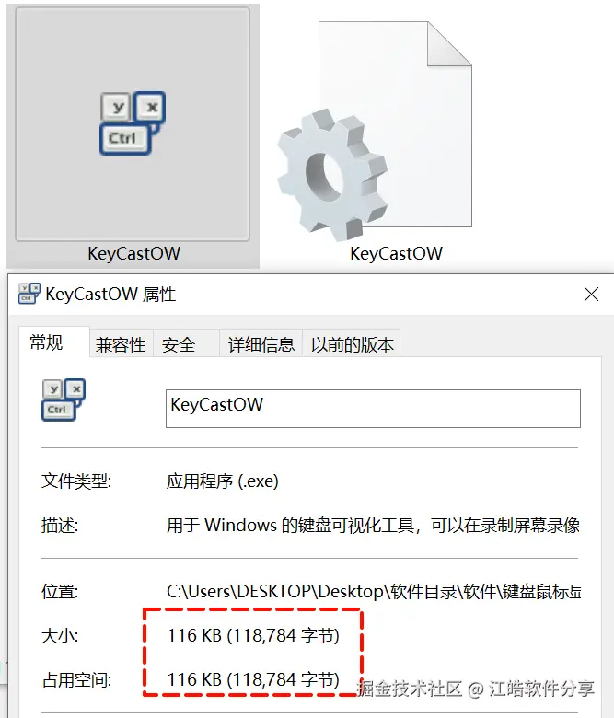
Task: Open the 兼容性 tab
Action: pyautogui.click(x=121, y=344)
